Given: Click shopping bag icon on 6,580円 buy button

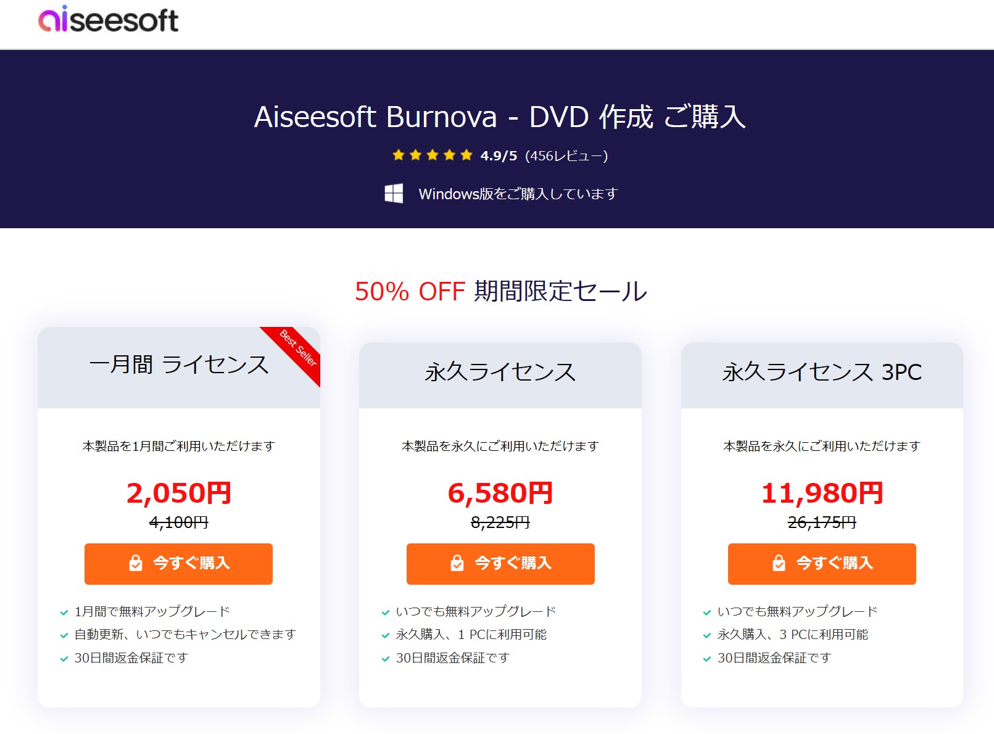Looking at the screenshot, I should point(457,563).
